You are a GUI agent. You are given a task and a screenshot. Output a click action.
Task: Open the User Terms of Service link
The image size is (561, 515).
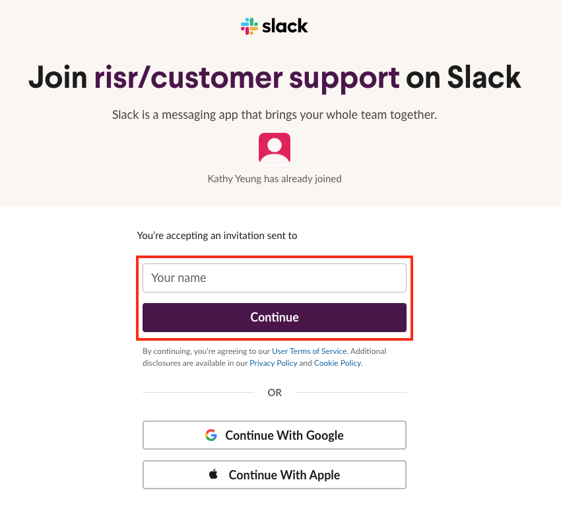click(x=309, y=351)
